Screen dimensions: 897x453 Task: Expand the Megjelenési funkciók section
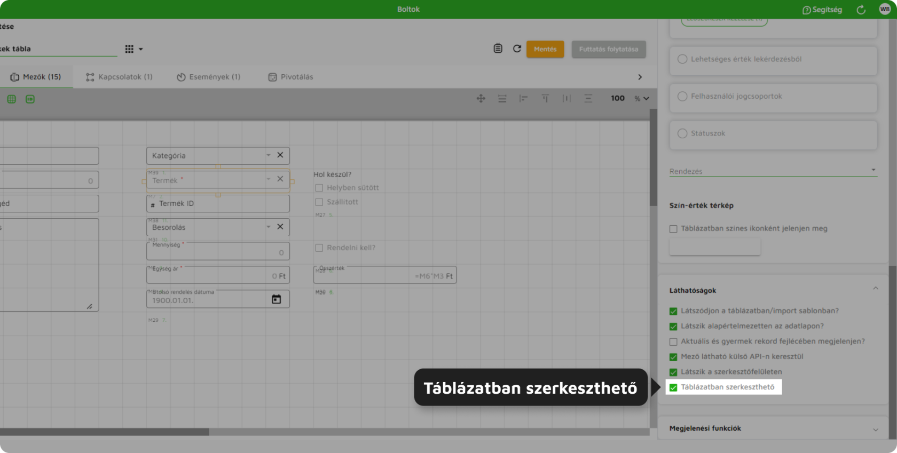876,430
